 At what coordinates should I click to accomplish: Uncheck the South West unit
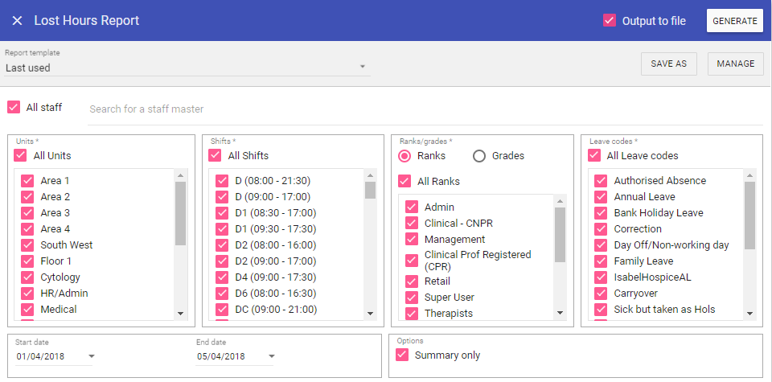point(27,245)
